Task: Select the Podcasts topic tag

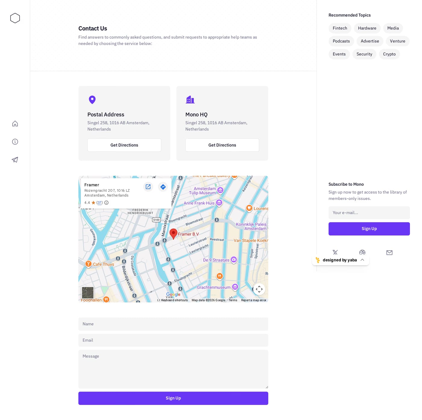Action: [x=341, y=41]
